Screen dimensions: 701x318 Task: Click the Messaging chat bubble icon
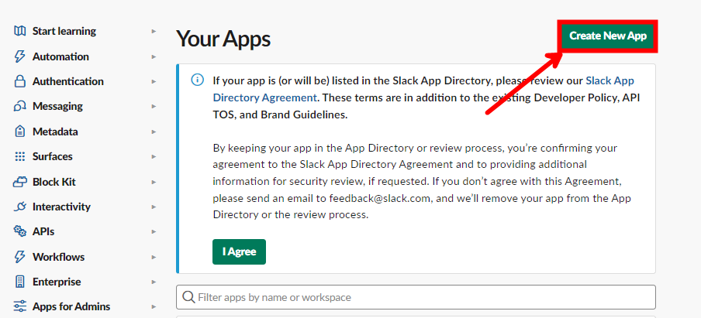pos(19,106)
